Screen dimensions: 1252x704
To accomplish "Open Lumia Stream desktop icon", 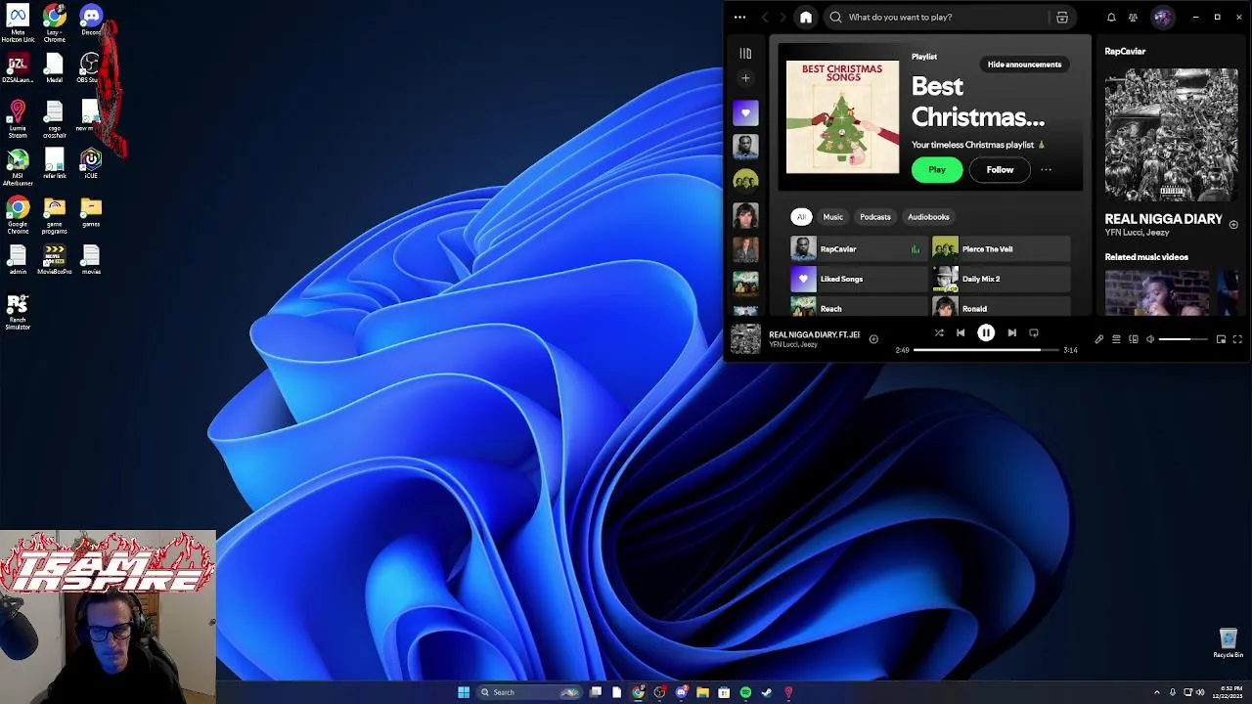I will tap(18, 119).
